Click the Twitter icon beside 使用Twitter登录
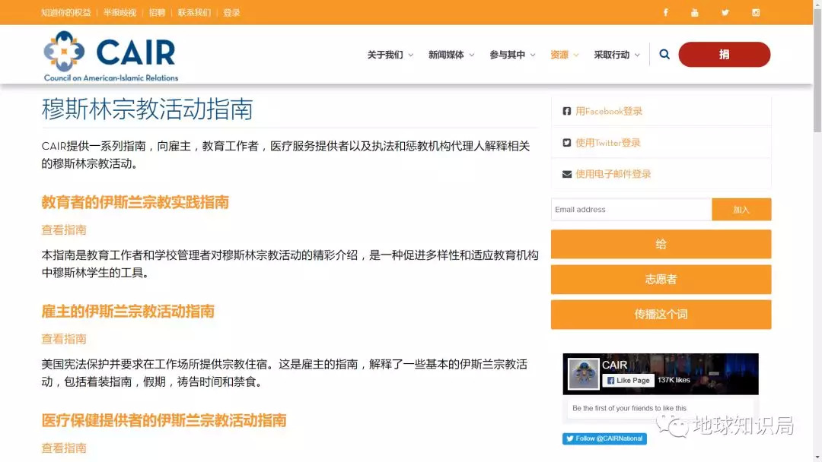Screen dimensions: 822x462 click(x=567, y=142)
